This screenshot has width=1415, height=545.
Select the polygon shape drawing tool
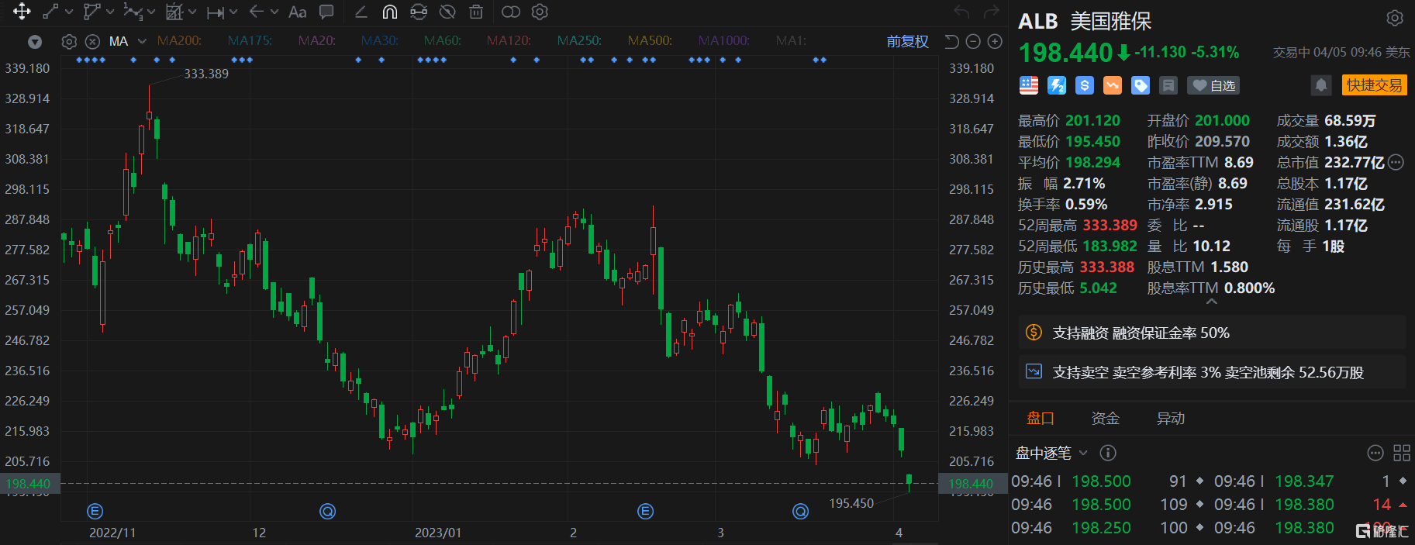[x=91, y=12]
